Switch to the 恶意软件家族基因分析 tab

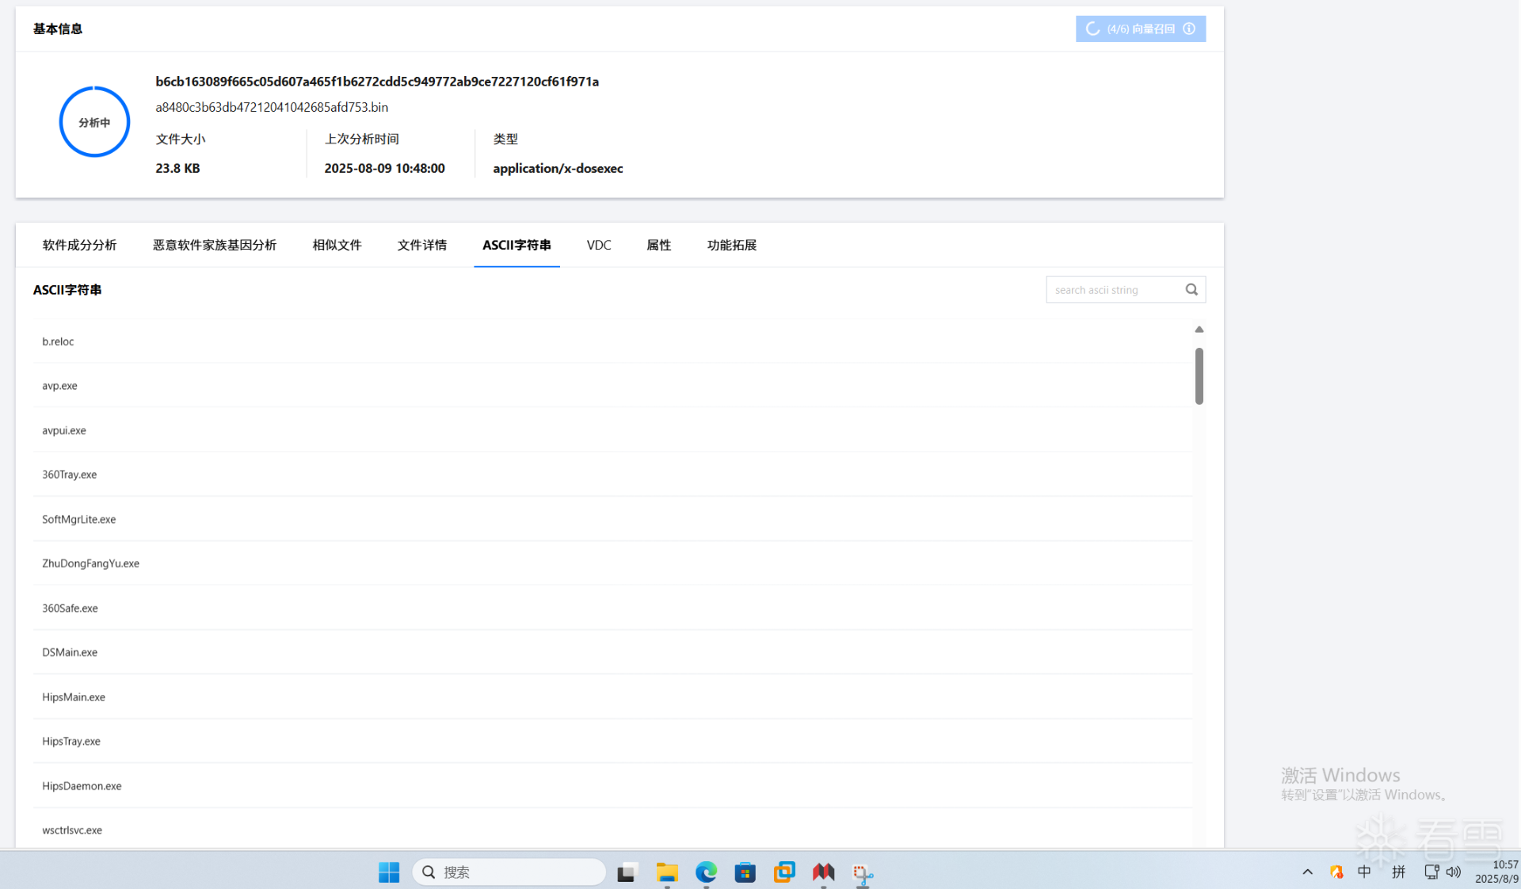pyautogui.click(x=215, y=246)
